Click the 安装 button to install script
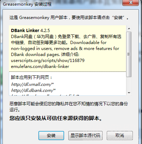Viewport: 142px width, 144px height. [51, 136]
